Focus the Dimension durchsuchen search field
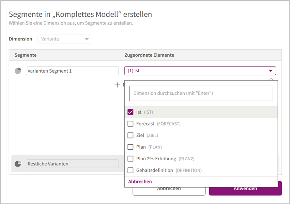Screen dimensions: 290x204 [x=201, y=93]
